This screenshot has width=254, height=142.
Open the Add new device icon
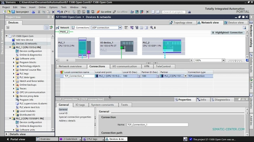(14, 40)
